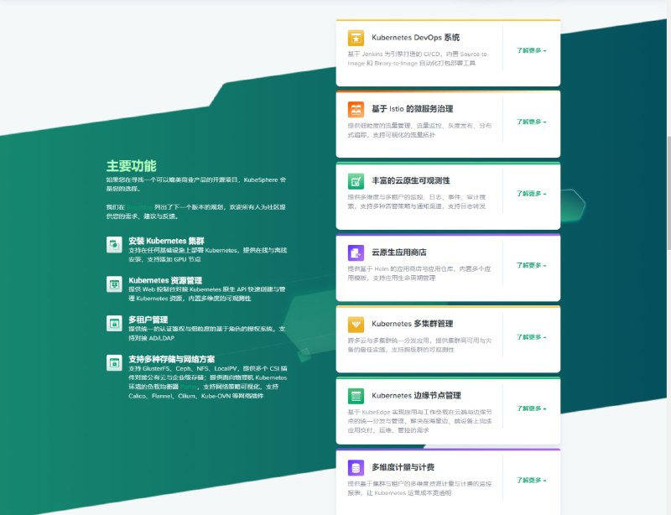Viewport: 671px width, 515px height.
Task: Click the intro sentence mentioning KubeSphere
Action: pos(196,184)
